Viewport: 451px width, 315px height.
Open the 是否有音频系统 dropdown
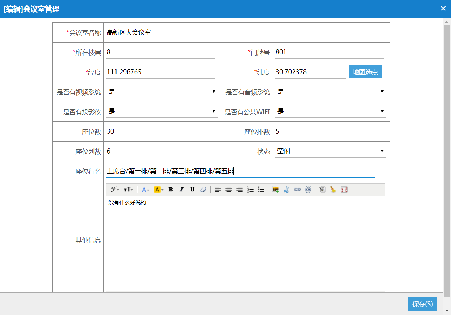point(330,92)
